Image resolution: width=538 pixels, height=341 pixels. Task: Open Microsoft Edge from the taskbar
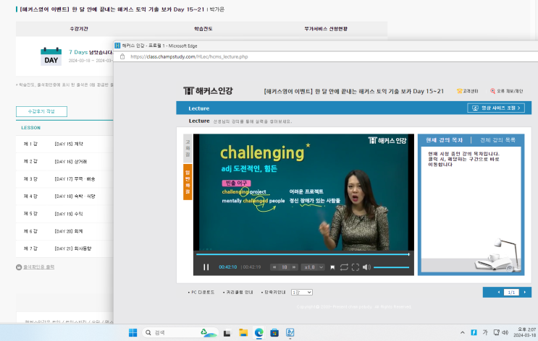point(259,332)
